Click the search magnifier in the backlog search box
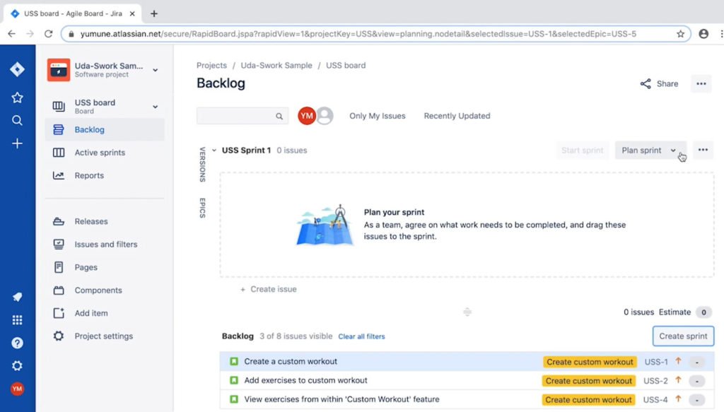The height and width of the screenshot is (412, 724). click(279, 117)
